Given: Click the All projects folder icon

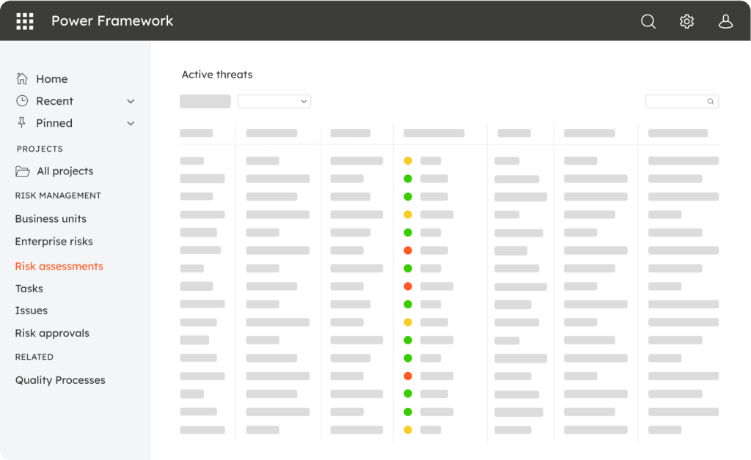Looking at the screenshot, I should tap(23, 171).
